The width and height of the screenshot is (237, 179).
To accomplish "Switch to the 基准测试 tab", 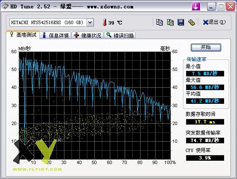I will point(23,35).
